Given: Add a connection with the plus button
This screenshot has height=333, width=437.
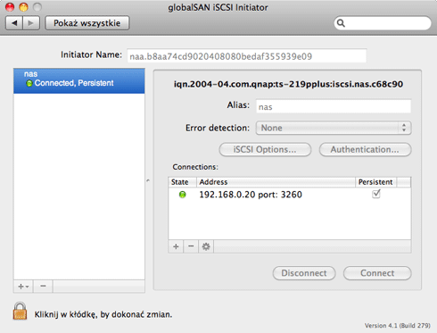Looking at the screenshot, I should click(176, 246).
